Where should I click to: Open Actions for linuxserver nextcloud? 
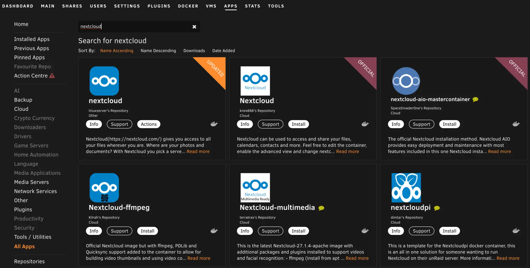pos(149,124)
